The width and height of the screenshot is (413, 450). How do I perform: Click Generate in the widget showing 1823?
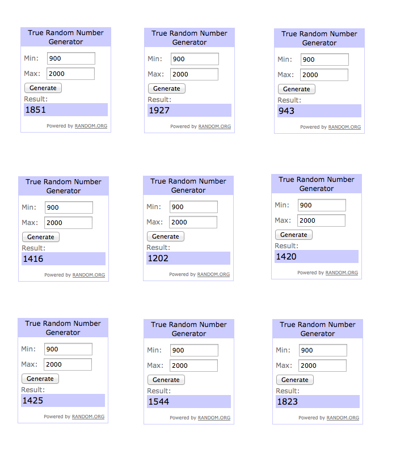tap(295, 380)
